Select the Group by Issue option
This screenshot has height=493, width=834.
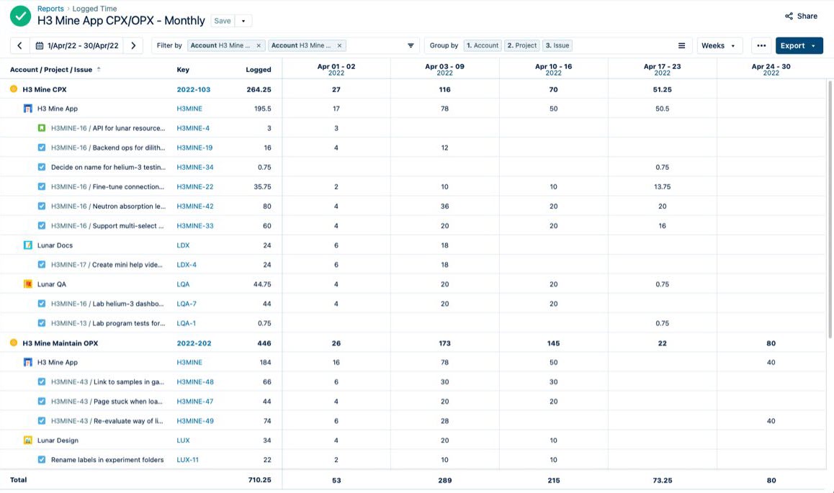tap(557, 45)
